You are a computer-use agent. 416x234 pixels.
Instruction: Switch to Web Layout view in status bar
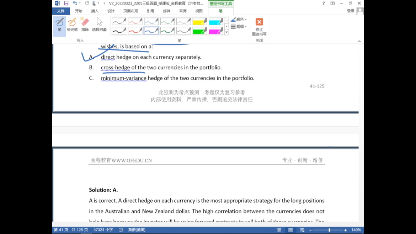tap(302, 230)
